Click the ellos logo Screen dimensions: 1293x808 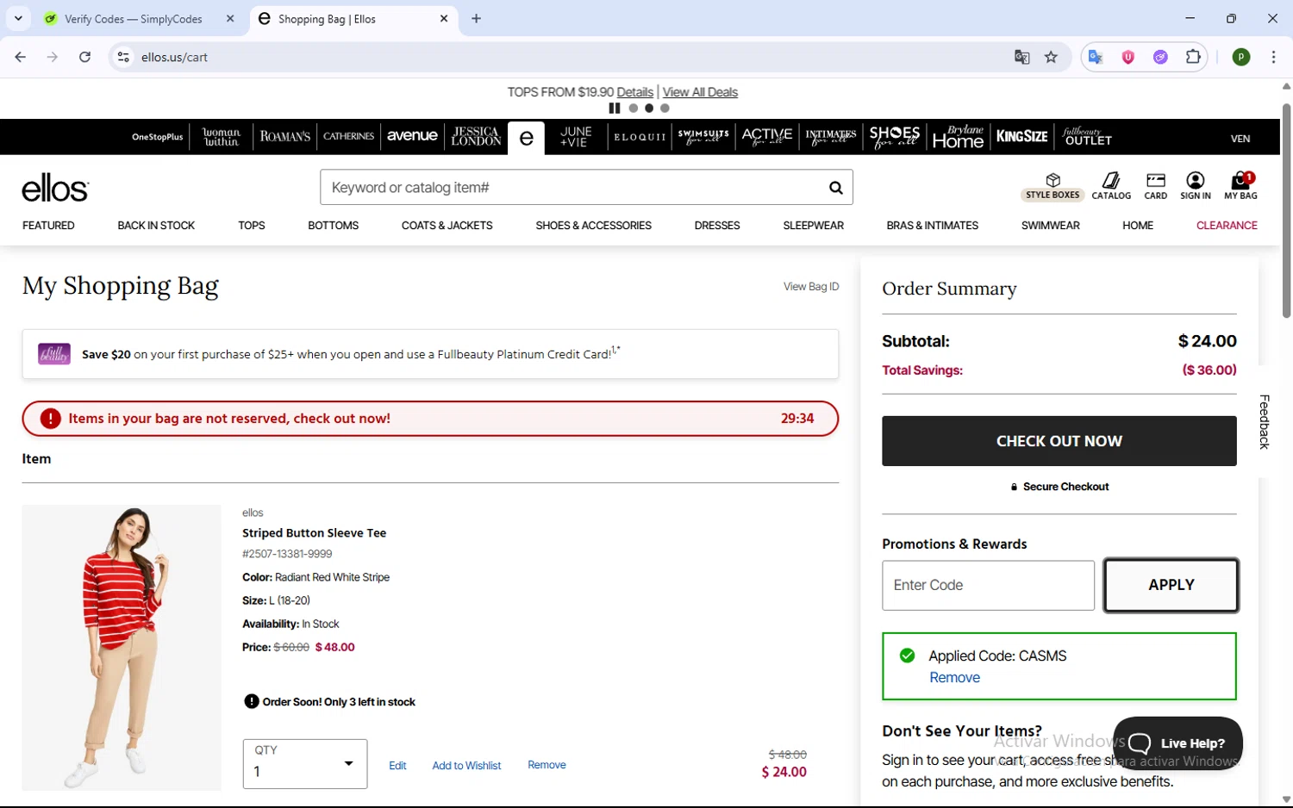click(55, 188)
